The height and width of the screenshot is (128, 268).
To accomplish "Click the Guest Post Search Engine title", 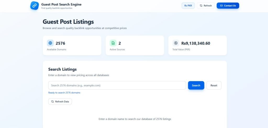I will (x=61, y=4).
